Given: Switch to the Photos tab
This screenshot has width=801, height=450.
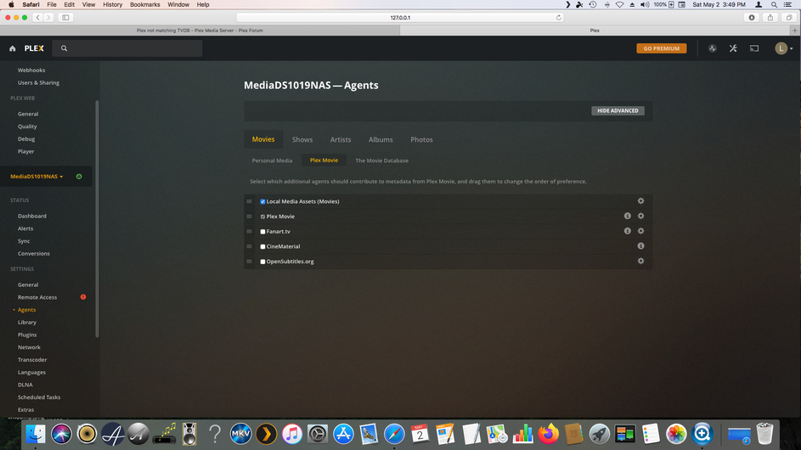Looking at the screenshot, I should point(421,139).
